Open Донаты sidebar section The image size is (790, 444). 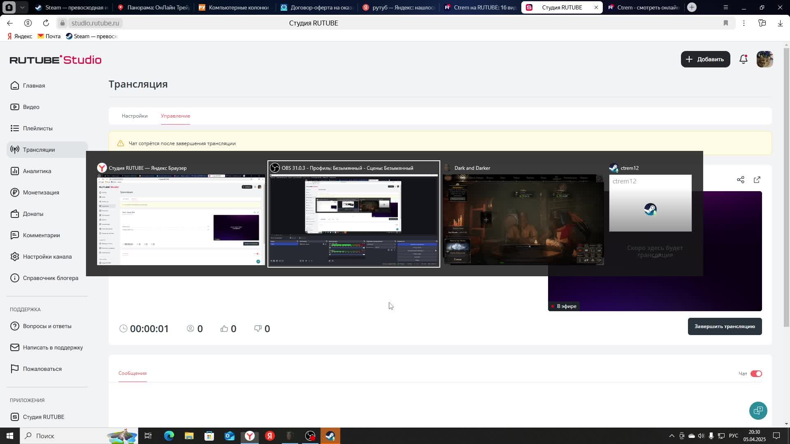point(33,214)
